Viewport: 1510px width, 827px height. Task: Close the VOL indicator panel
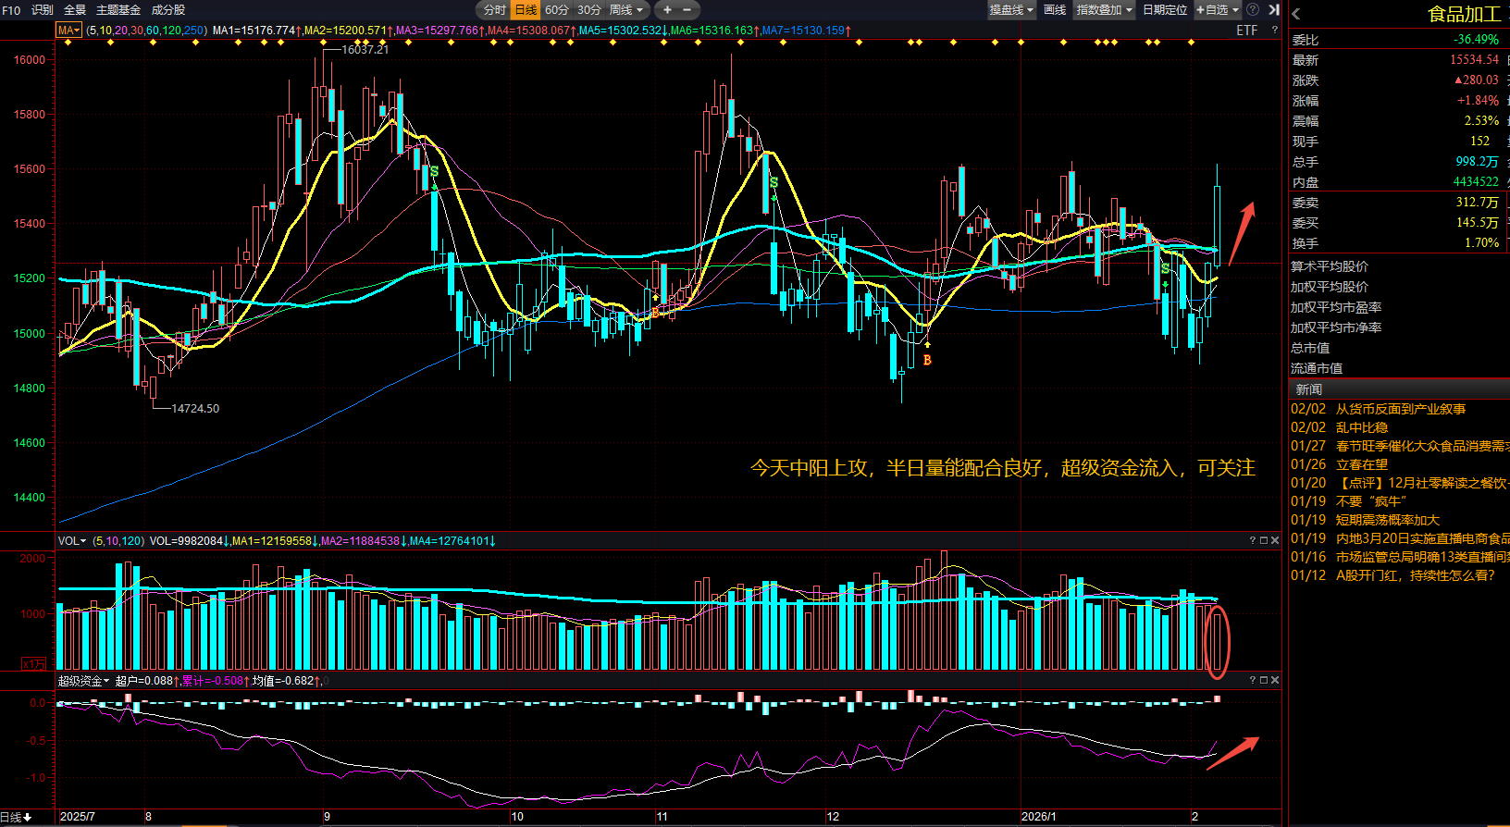pos(1275,540)
